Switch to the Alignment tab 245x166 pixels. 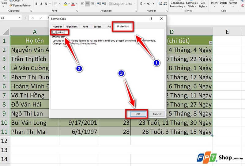[71, 27]
